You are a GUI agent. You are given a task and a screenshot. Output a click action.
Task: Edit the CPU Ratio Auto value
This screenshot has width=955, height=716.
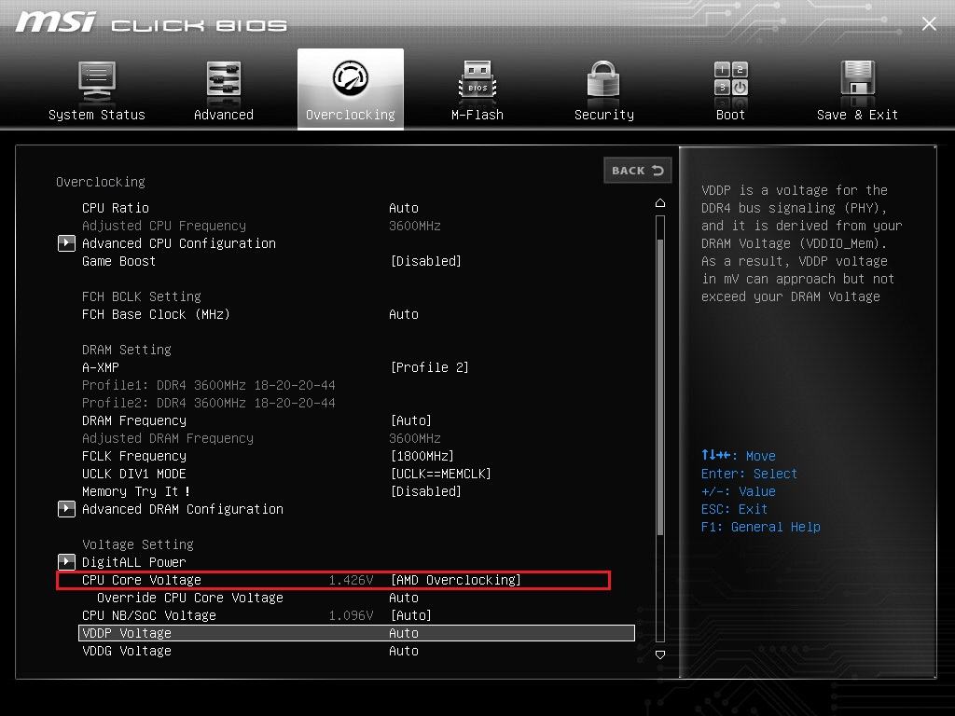click(x=403, y=208)
